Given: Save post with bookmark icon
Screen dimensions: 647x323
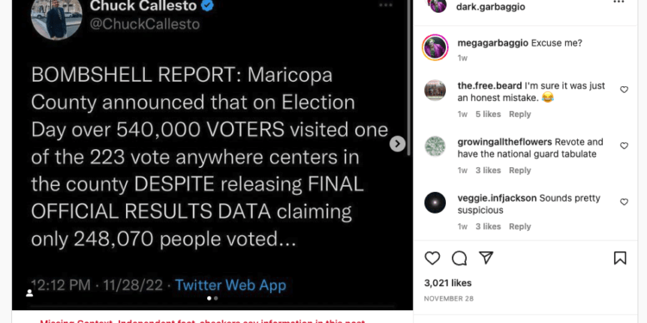Looking at the screenshot, I should (x=620, y=258).
